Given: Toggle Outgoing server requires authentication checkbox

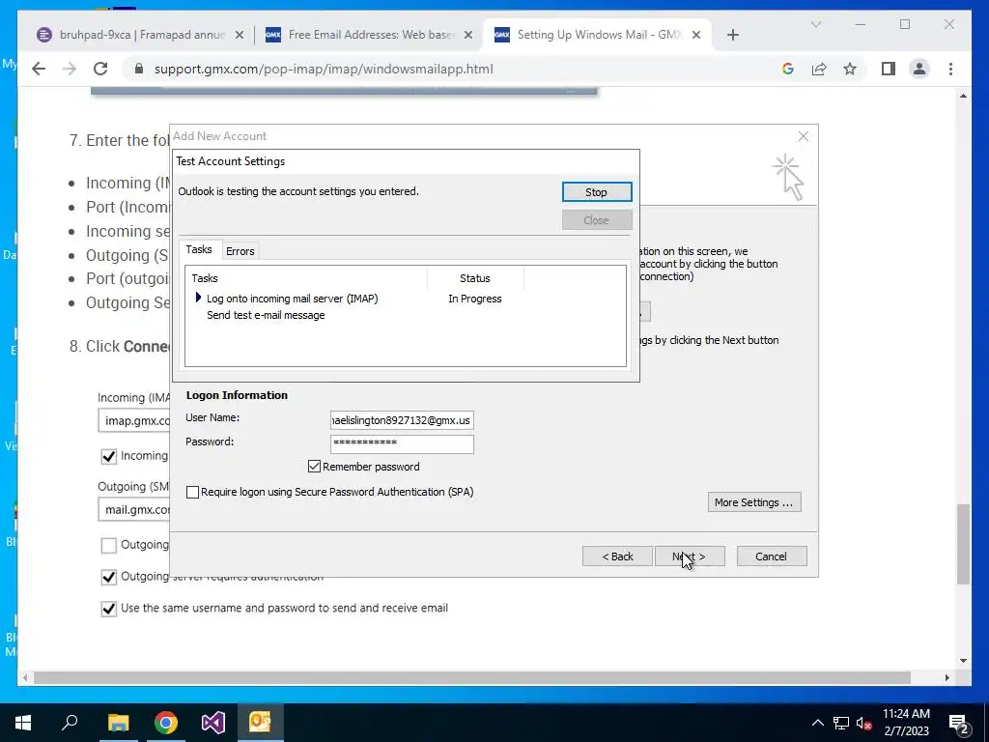Looking at the screenshot, I should [x=108, y=577].
